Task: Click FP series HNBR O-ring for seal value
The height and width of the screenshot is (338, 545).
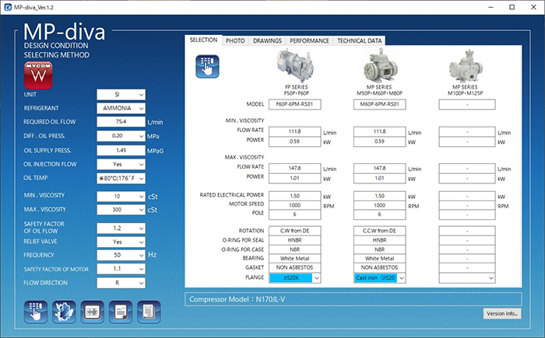Action: point(295,240)
